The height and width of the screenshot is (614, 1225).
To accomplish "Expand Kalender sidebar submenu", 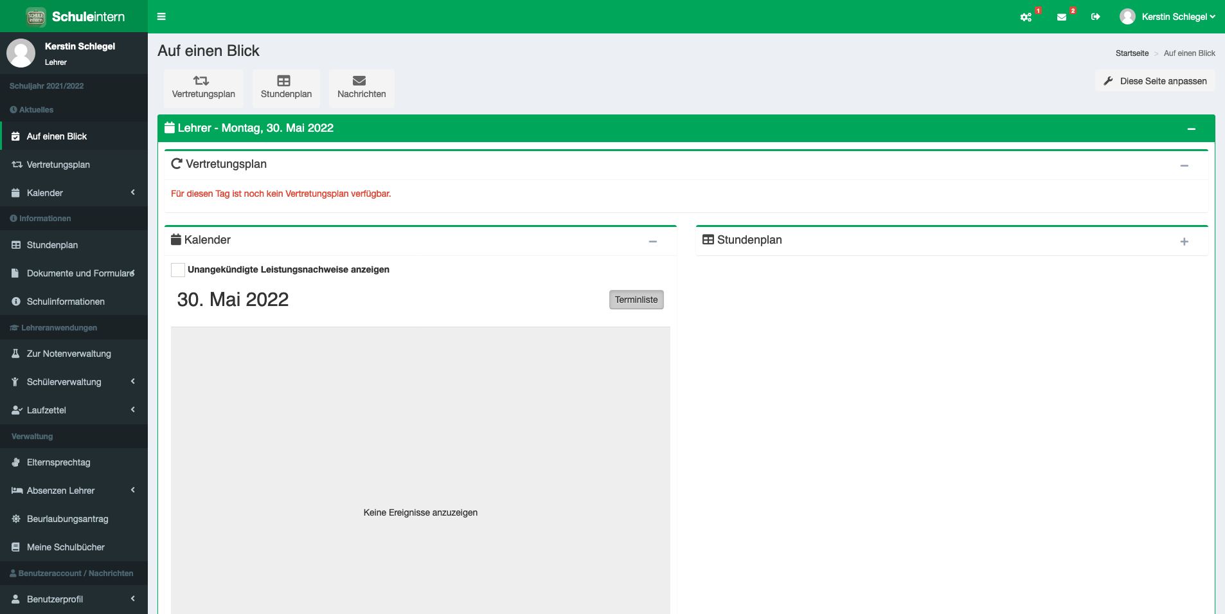I will click(x=133, y=192).
